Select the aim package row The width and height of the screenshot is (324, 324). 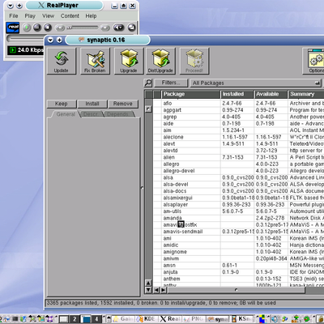(x=238, y=130)
